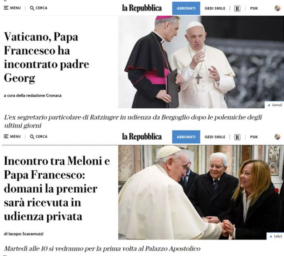Open the top PSIK account menu item
The width and height of the screenshot is (284, 256).
pos(254,8)
